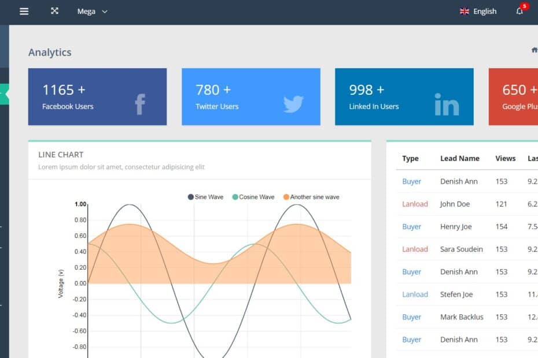Select the Sara Soudein name cell
The image size is (538, 358).
[462, 249]
